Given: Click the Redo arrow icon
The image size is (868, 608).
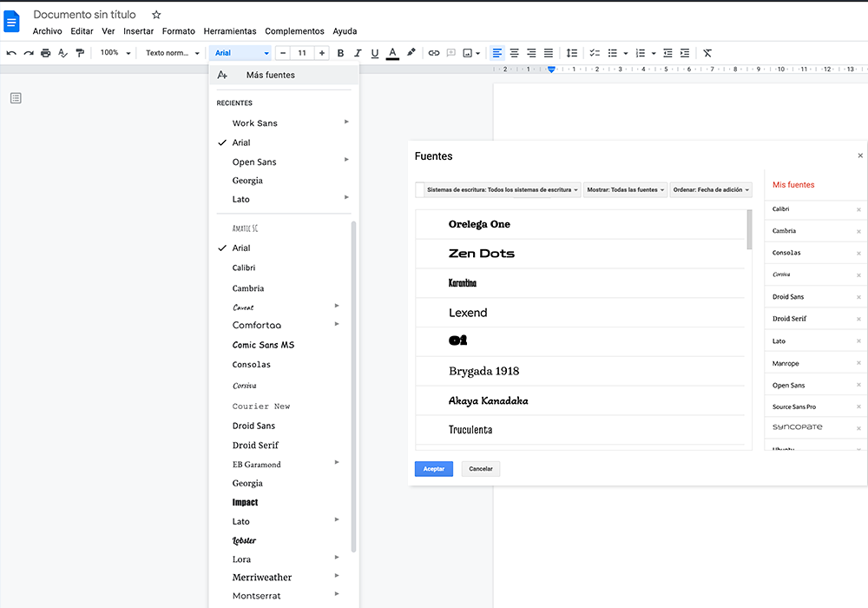Looking at the screenshot, I should [x=29, y=53].
